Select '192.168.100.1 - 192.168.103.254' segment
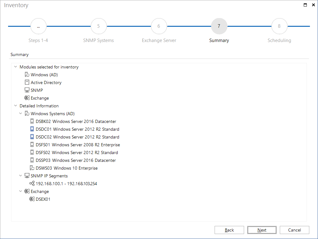 click(66, 184)
